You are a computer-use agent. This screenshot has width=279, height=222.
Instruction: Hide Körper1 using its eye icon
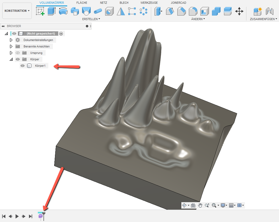tap(23, 66)
